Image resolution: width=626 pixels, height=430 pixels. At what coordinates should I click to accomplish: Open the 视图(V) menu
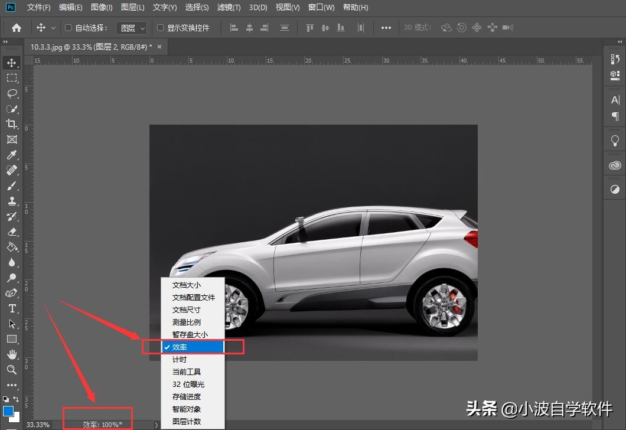(288, 7)
